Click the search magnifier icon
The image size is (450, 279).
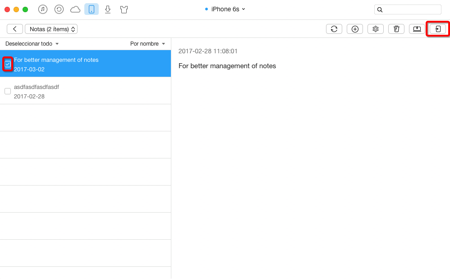tap(380, 10)
